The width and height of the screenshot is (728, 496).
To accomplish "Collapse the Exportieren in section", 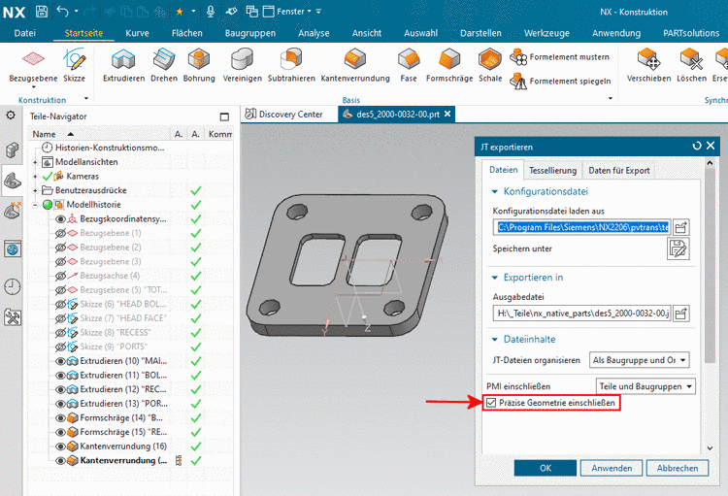I will (494, 278).
